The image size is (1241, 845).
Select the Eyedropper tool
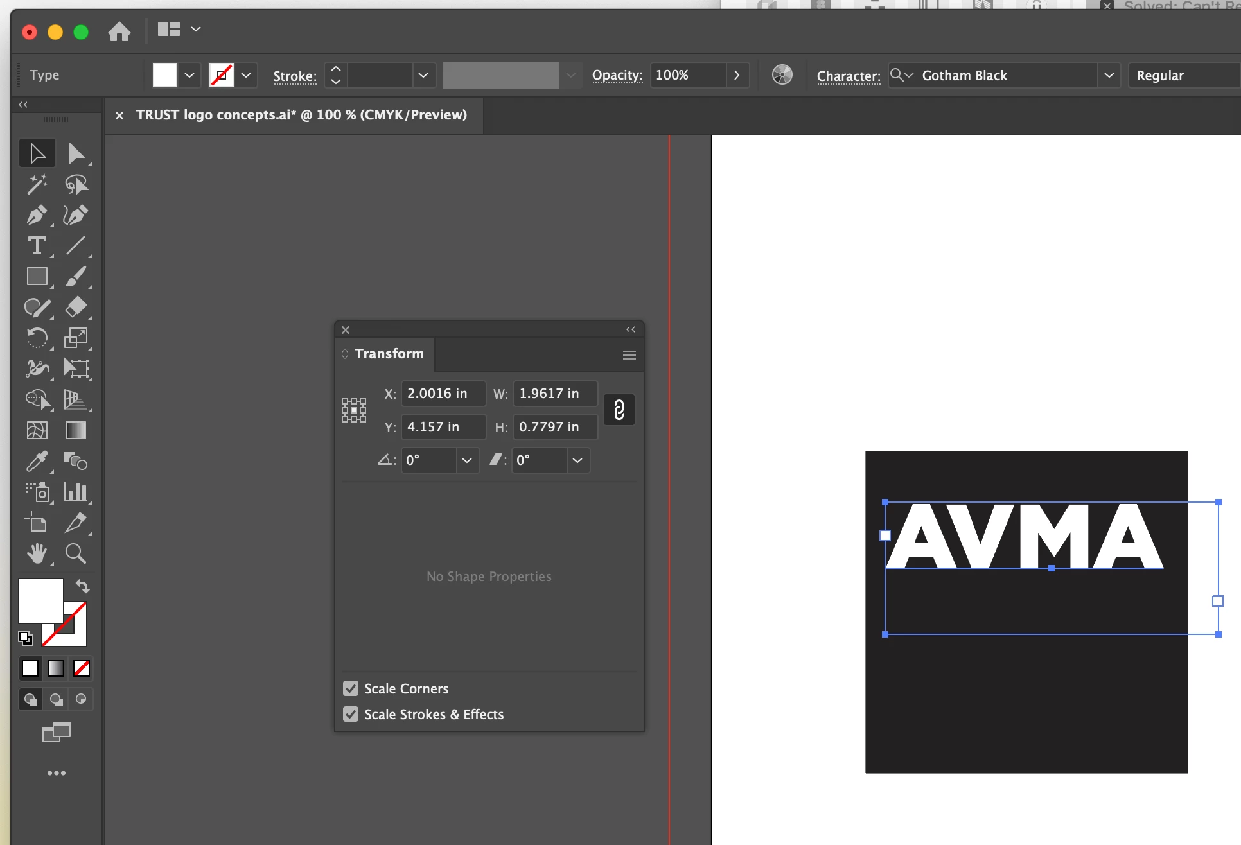(x=37, y=461)
